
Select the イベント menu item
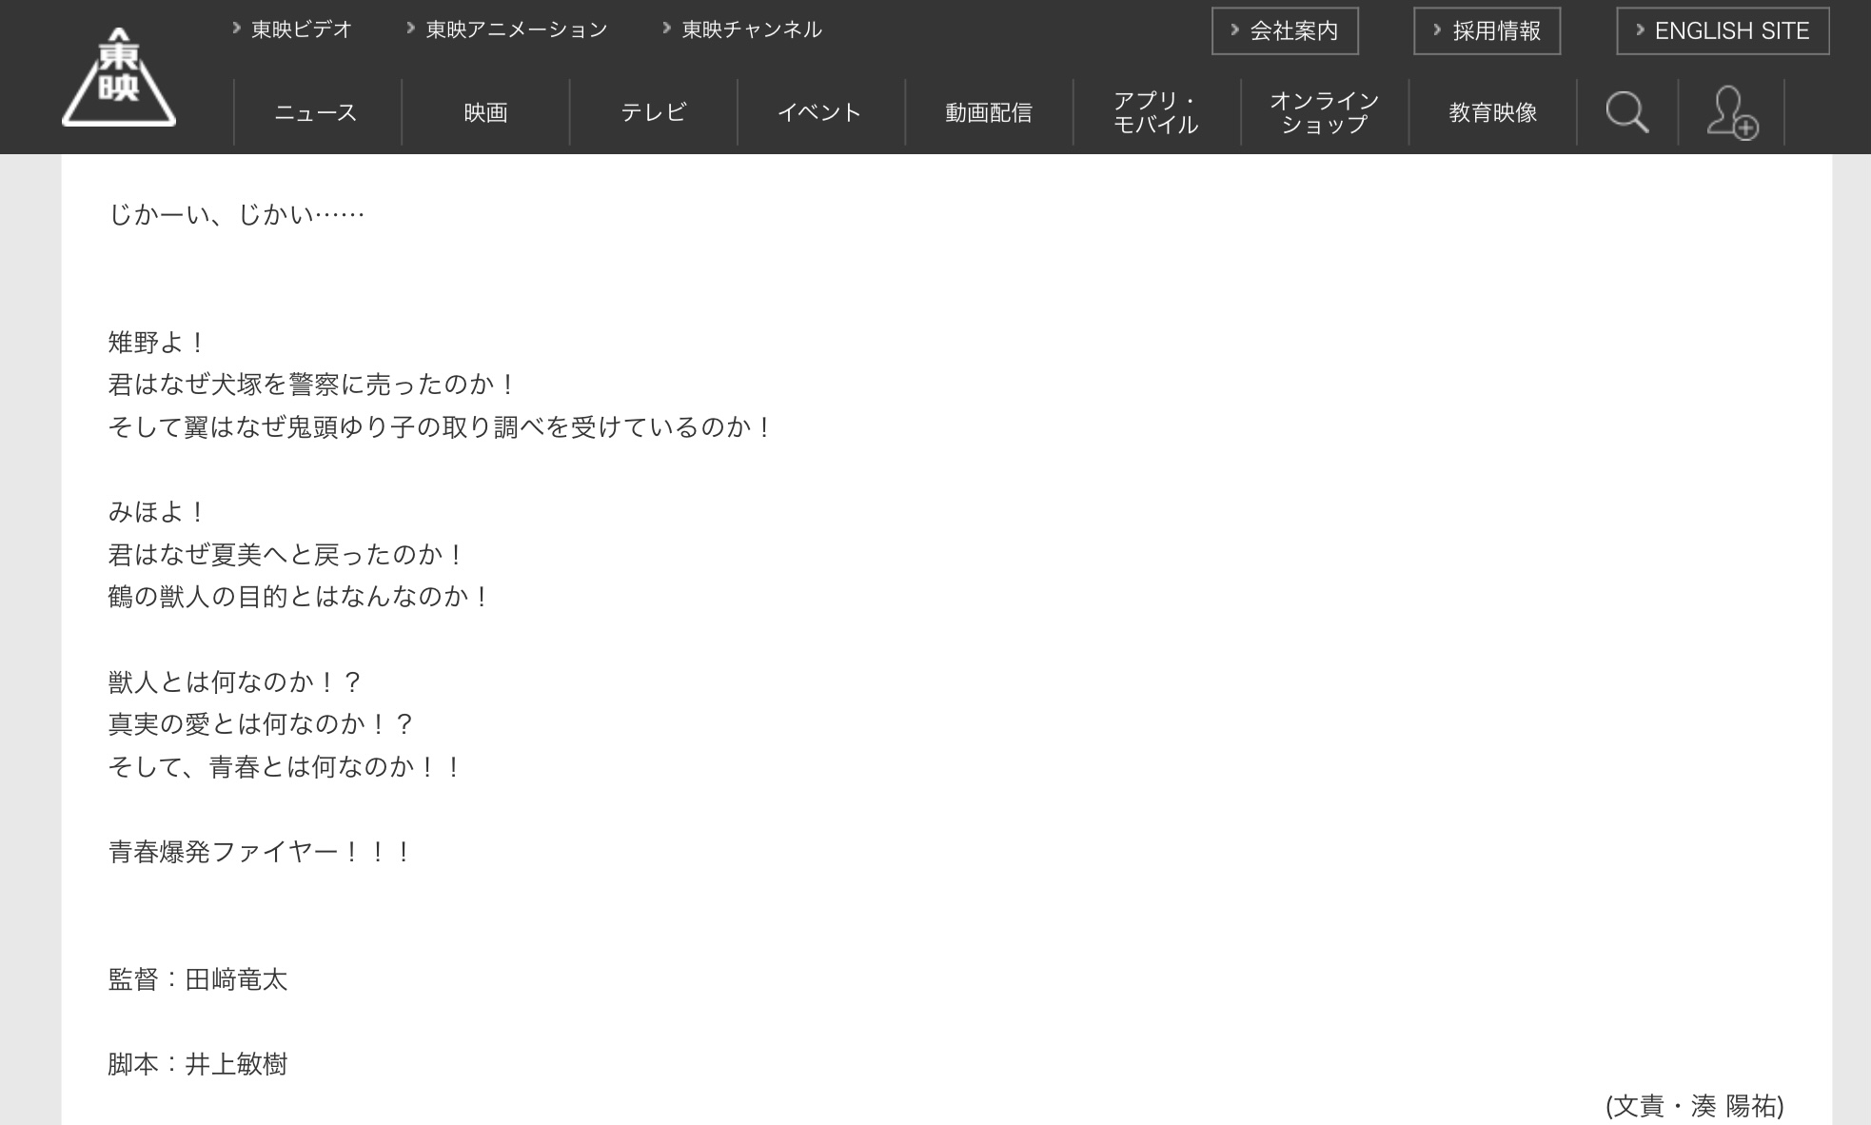point(820,112)
